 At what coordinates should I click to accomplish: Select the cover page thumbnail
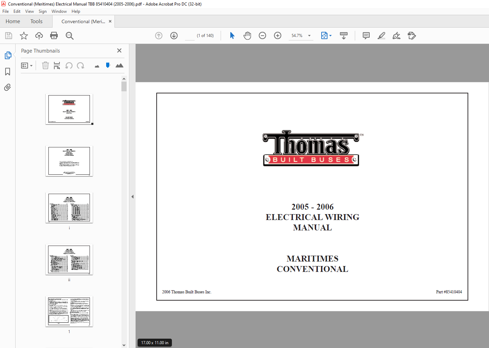pos(69,109)
